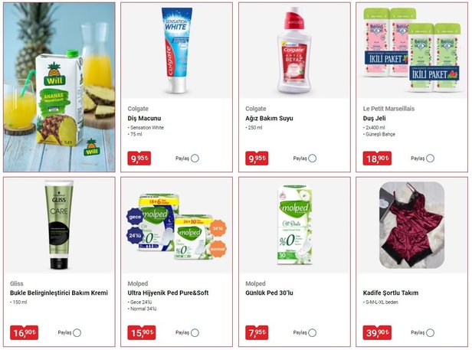
Task: Toggle Paylaş circle for Molped Günlük Ped
Action: tap(313, 332)
